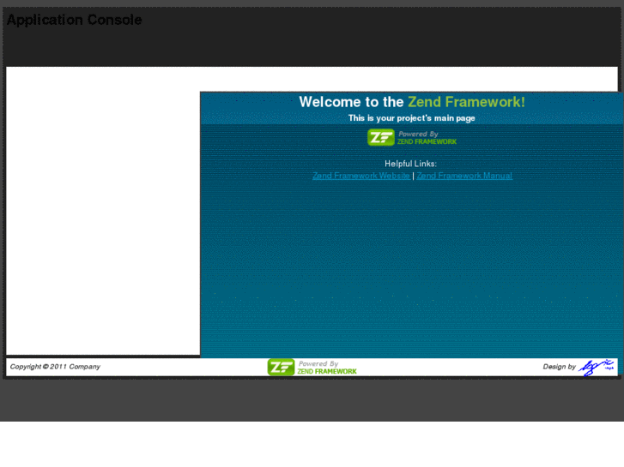
Task: Click the footer Powered By Zend Framework logo
Action: (x=312, y=368)
